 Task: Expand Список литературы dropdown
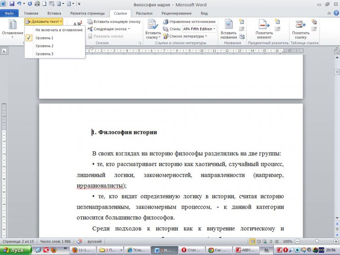coord(206,36)
